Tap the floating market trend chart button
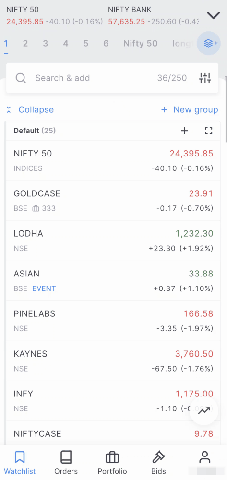Image resolution: width=227 pixels, height=480 pixels. (204, 411)
